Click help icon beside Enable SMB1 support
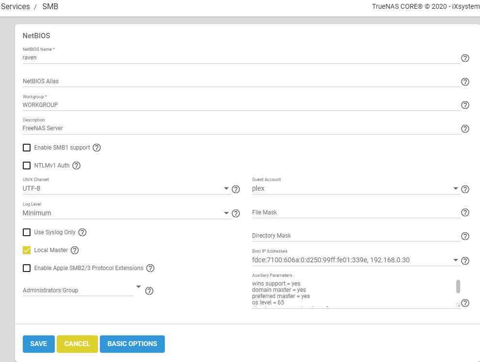The height and width of the screenshot is (362, 480). (x=96, y=148)
